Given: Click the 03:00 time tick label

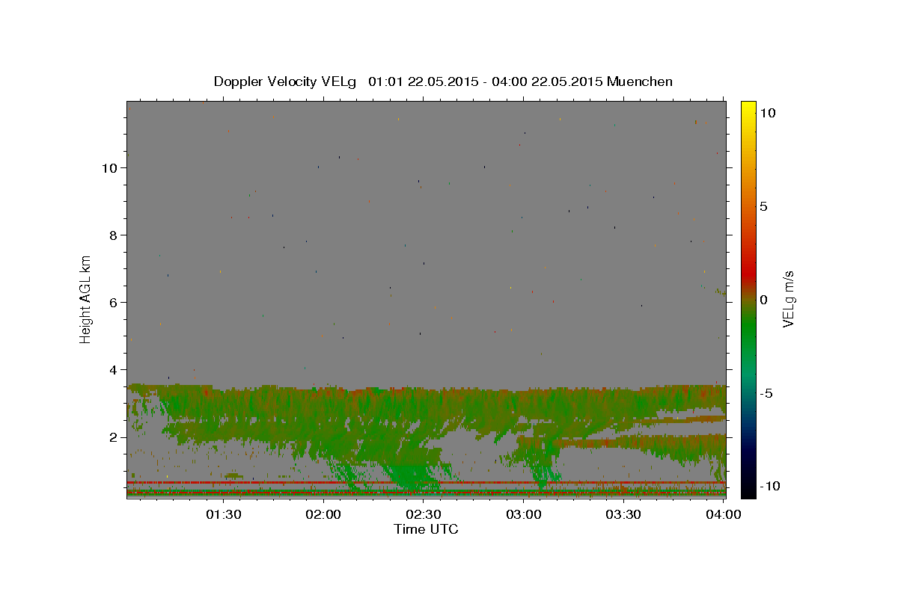Looking at the screenshot, I should pyautogui.click(x=524, y=514).
